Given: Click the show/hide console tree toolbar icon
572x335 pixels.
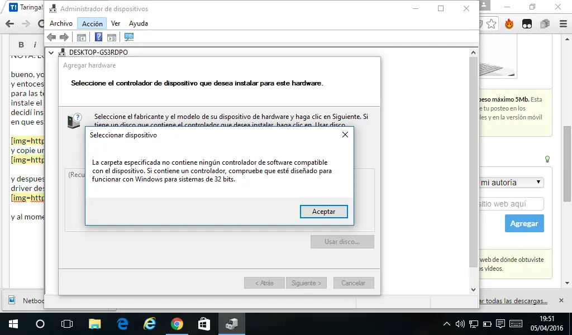Looking at the screenshot, I should pos(82,37).
